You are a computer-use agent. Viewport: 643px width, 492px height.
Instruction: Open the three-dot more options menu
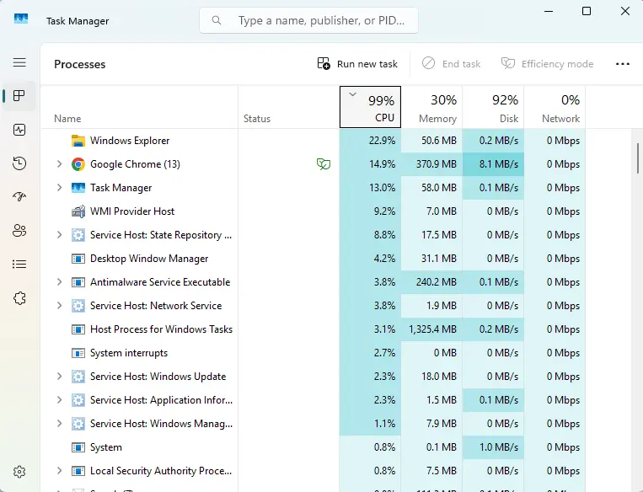click(623, 64)
